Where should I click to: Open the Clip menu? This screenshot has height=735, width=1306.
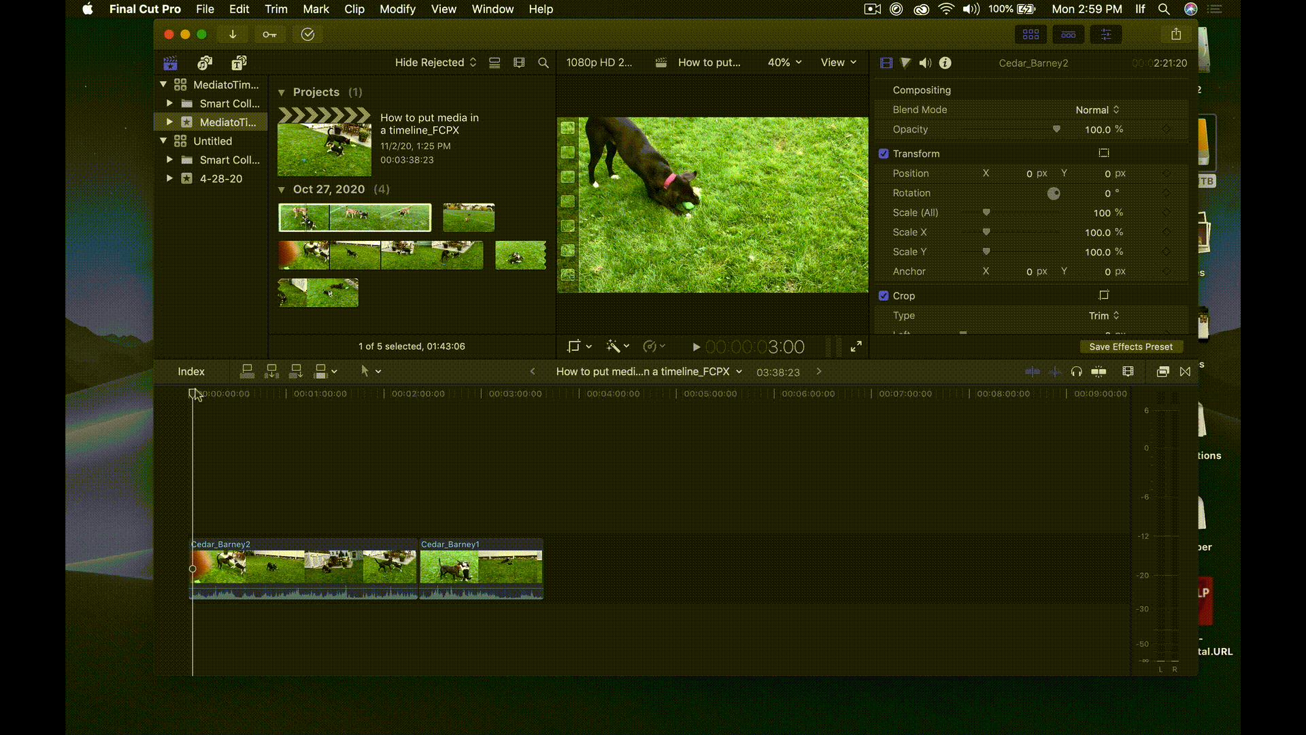pyautogui.click(x=354, y=9)
